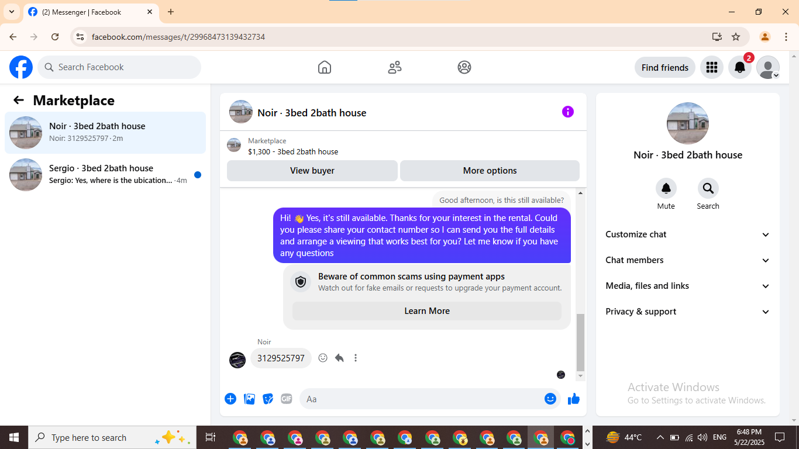Screen dimensions: 799x449
Task: Click house thumbnail in right info panel
Action: tap(688, 123)
